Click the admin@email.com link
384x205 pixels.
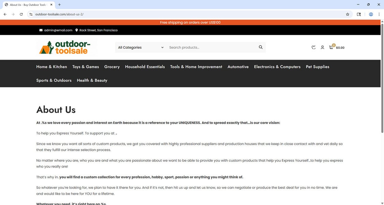58,30
